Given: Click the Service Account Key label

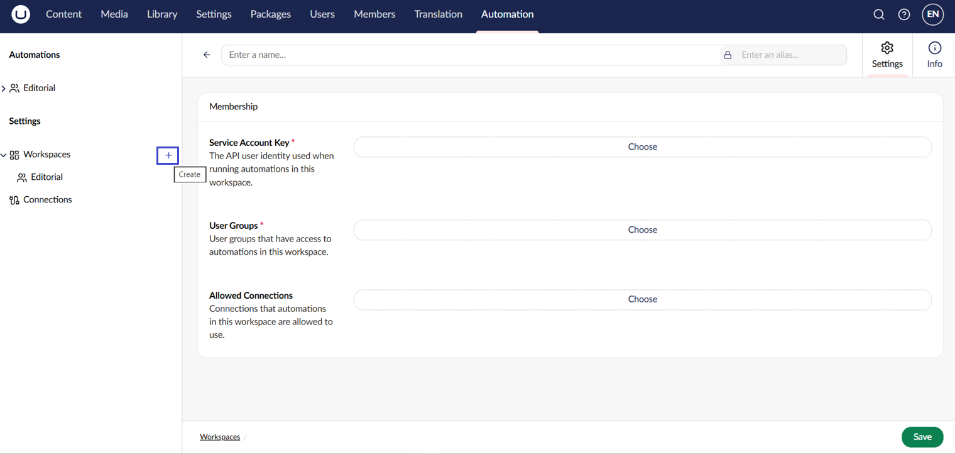Looking at the screenshot, I should pos(249,143).
